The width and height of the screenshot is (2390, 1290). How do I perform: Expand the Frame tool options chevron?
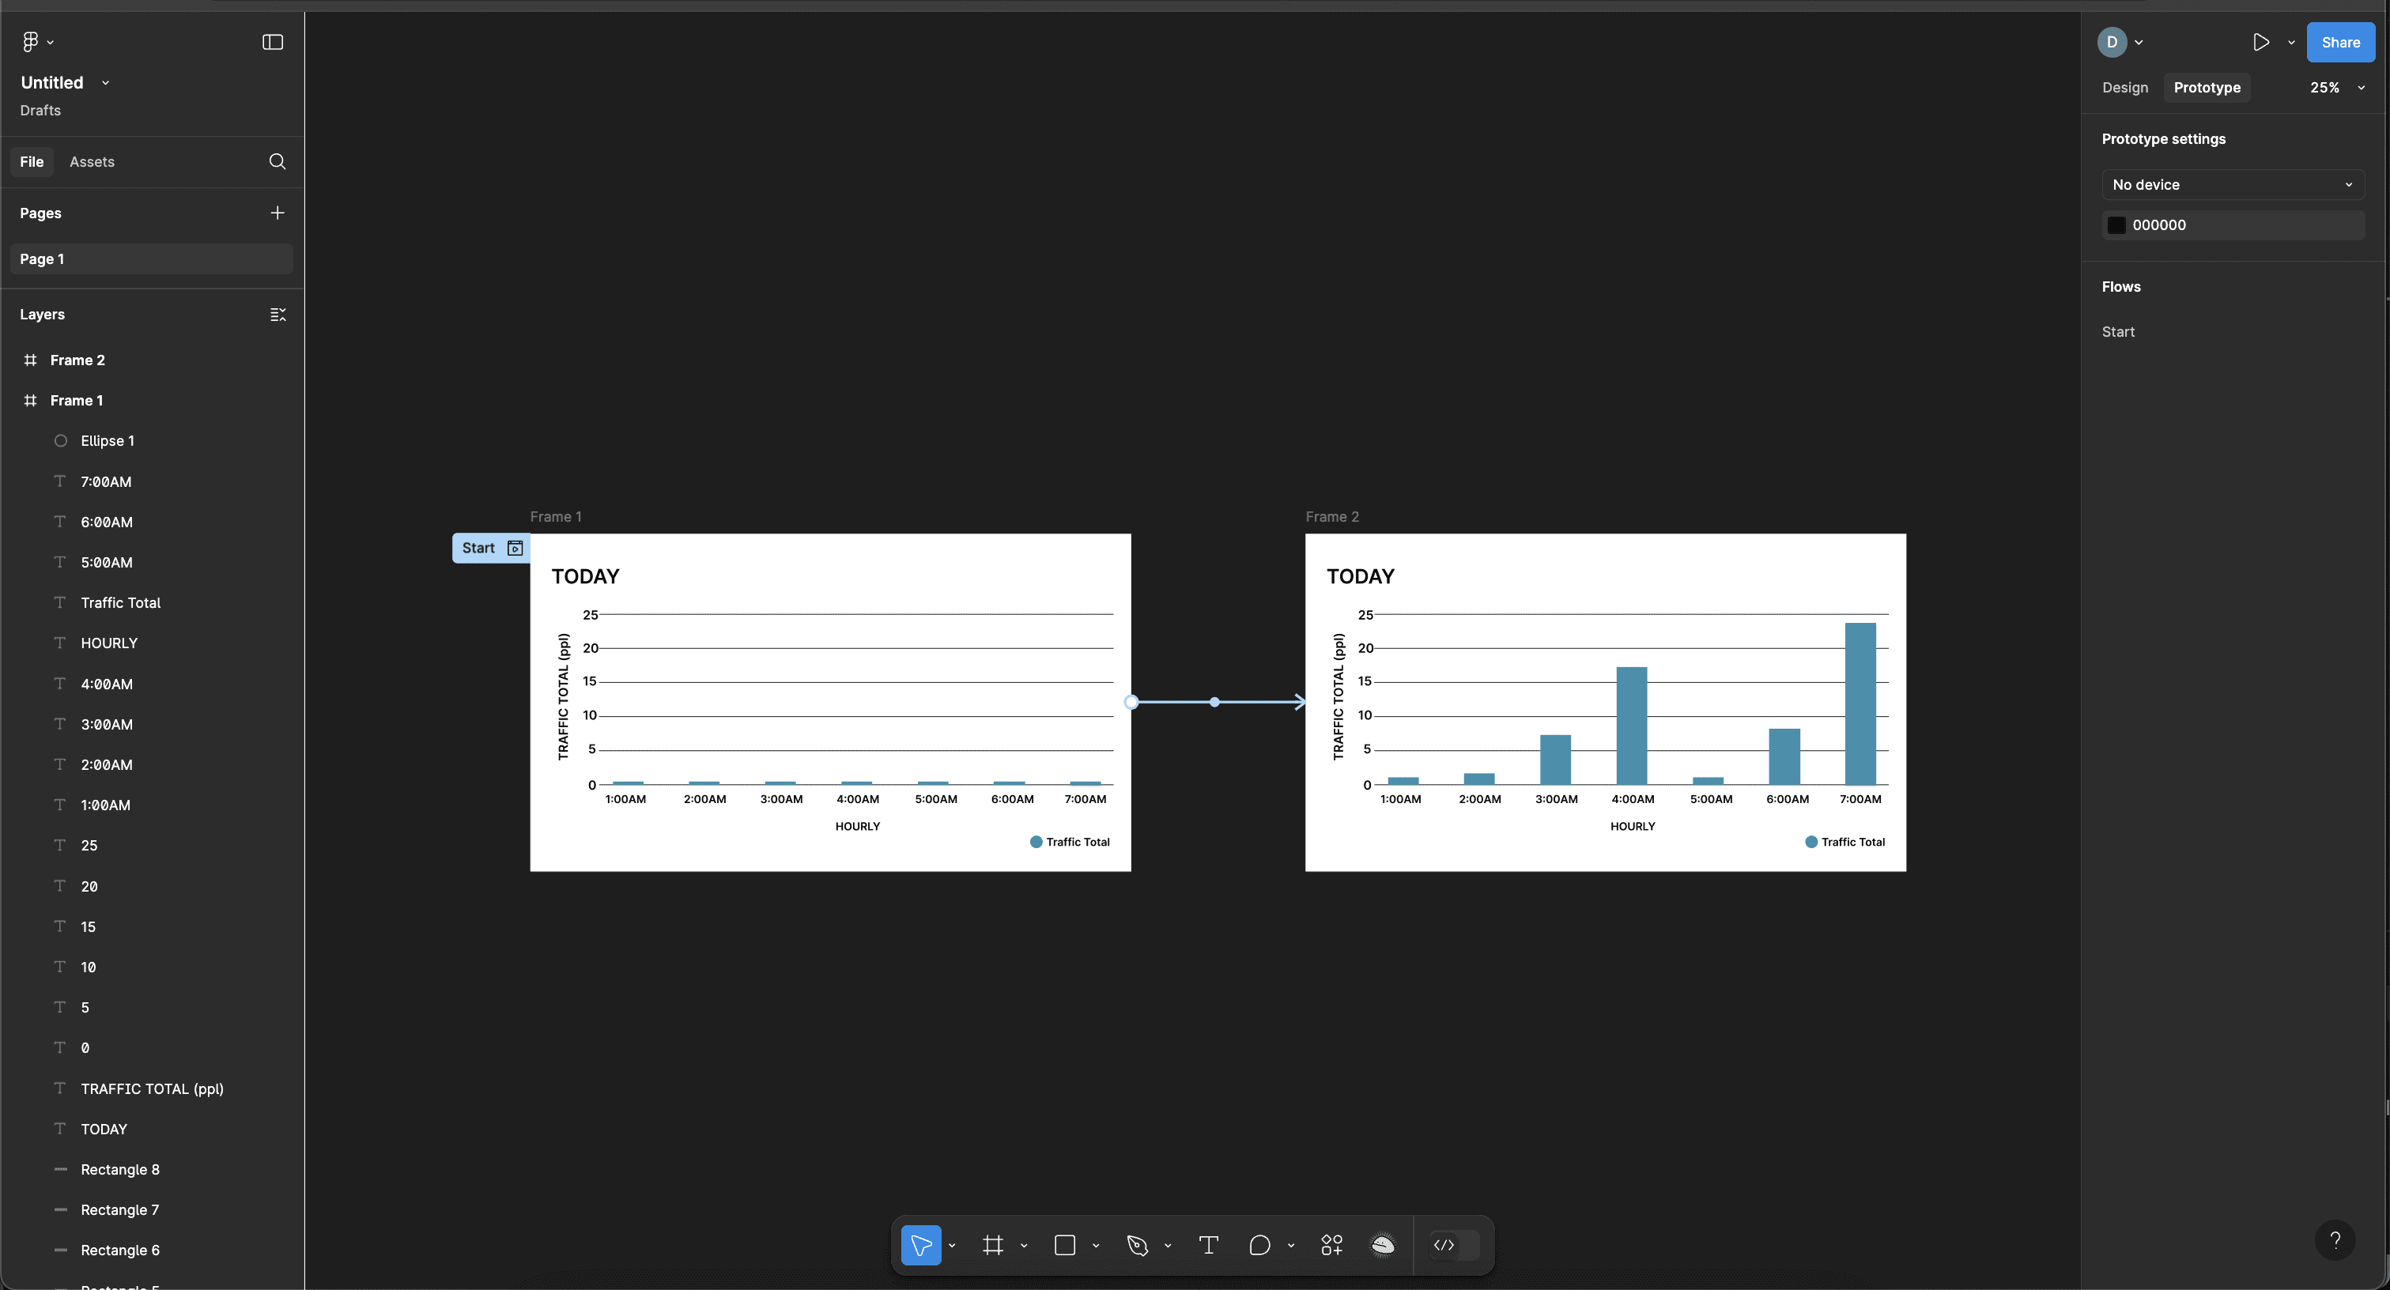(x=1025, y=1247)
